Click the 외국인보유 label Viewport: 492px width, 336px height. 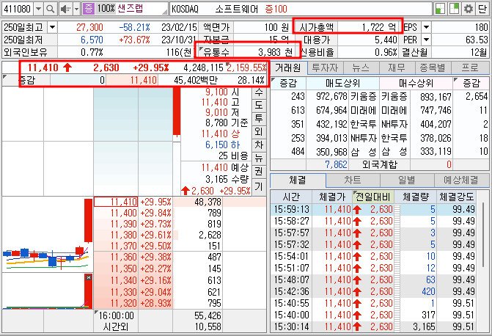pos(26,52)
